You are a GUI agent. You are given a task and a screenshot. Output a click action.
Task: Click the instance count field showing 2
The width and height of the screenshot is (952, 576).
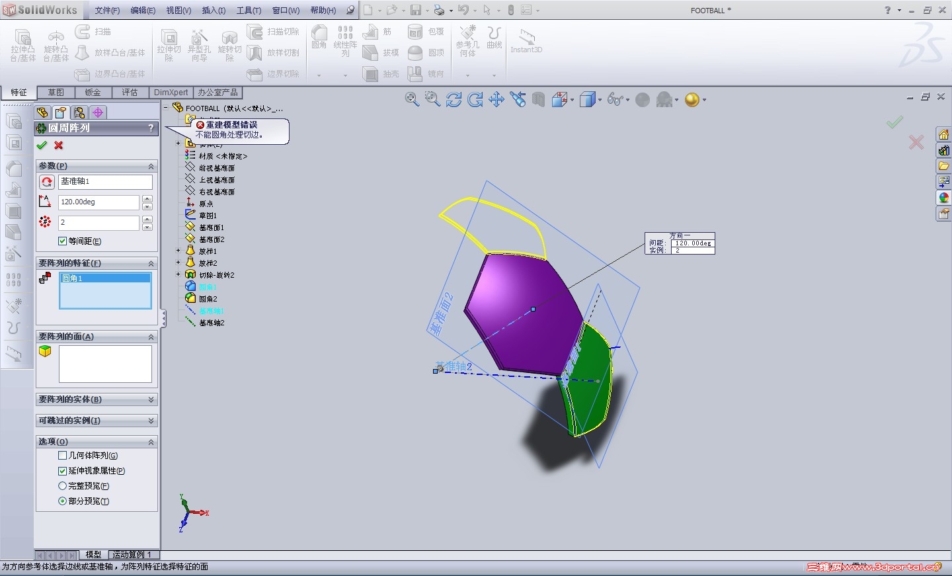(99, 223)
